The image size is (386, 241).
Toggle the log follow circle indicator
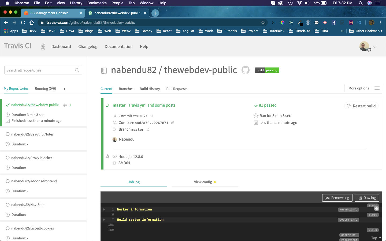(377, 209)
